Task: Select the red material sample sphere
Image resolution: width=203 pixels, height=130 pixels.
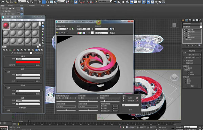Action: point(6,26)
